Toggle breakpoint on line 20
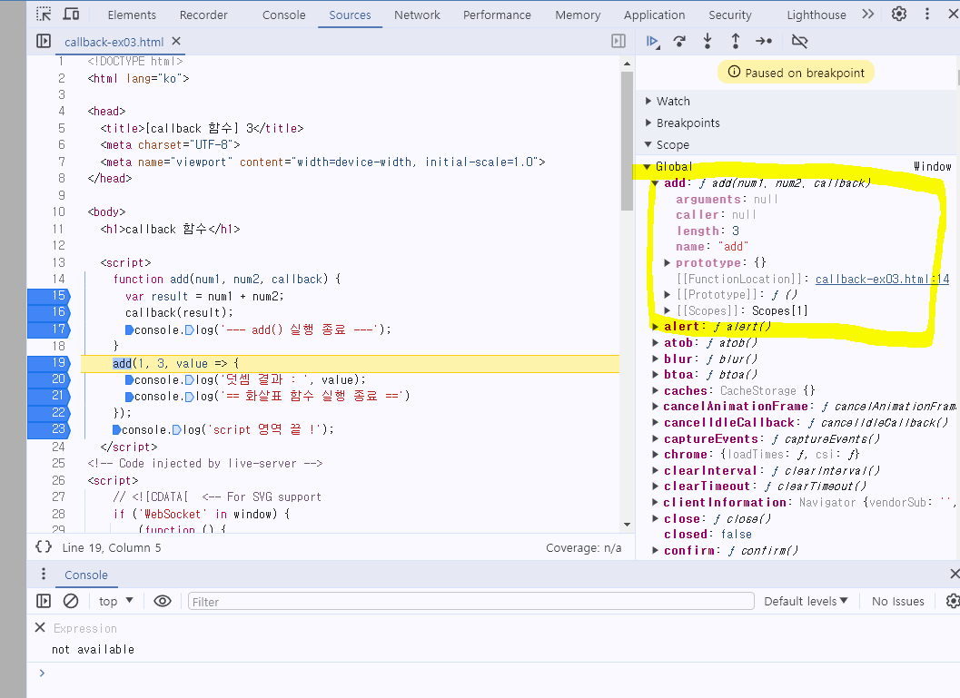The image size is (960, 698). tap(49, 379)
